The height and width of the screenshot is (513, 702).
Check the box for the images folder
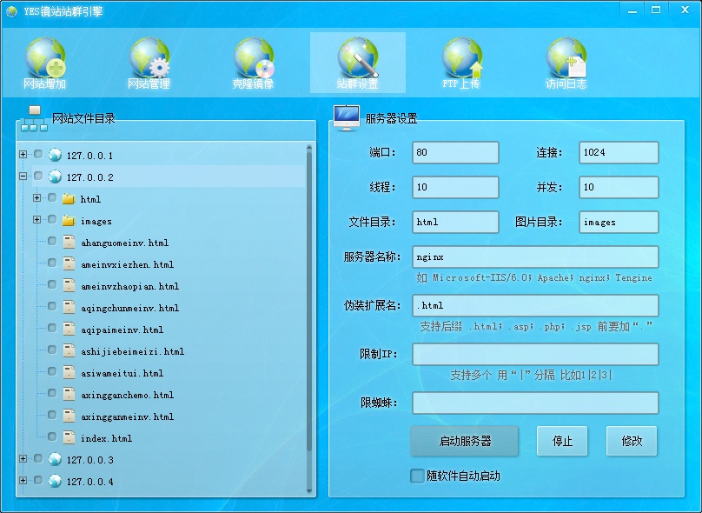[x=52, y=219]
